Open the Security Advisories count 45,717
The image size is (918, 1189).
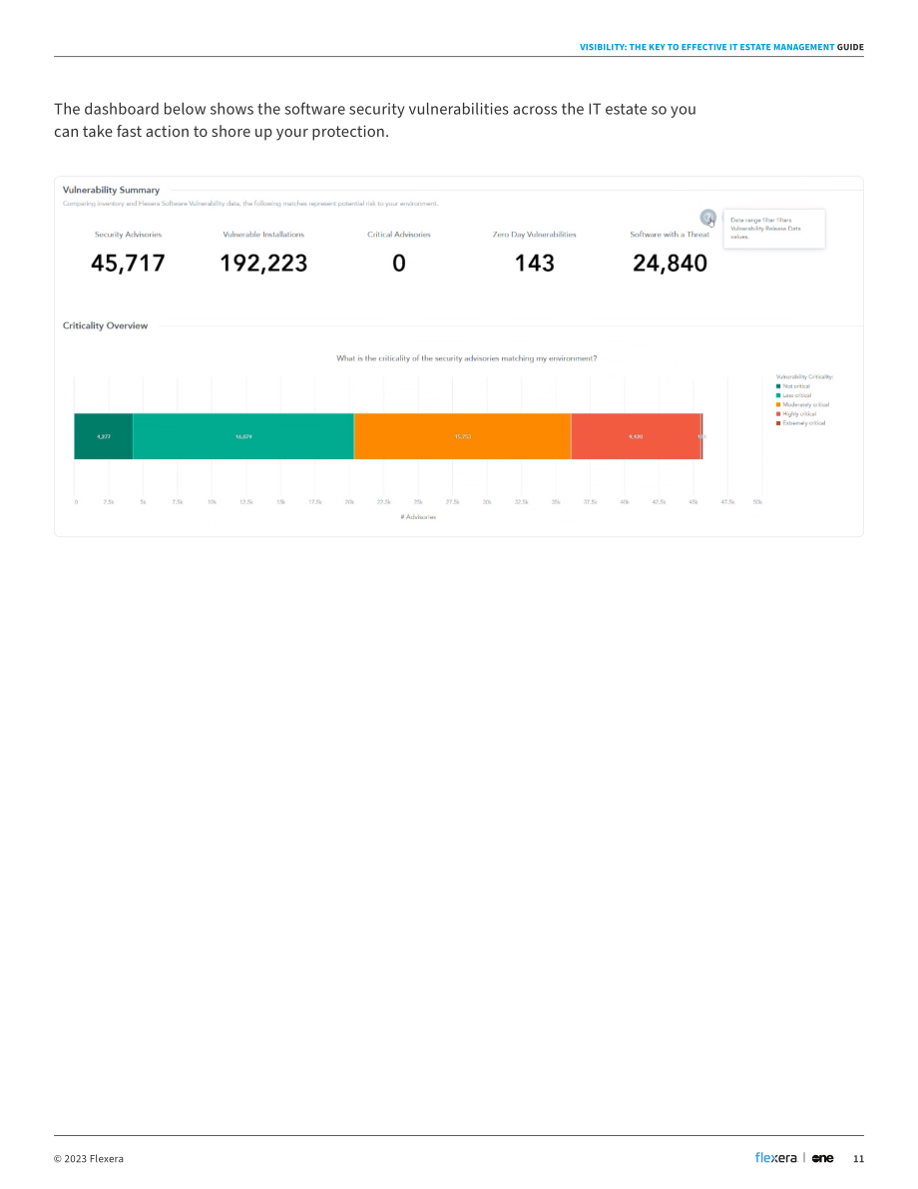[x=128, y=264]
